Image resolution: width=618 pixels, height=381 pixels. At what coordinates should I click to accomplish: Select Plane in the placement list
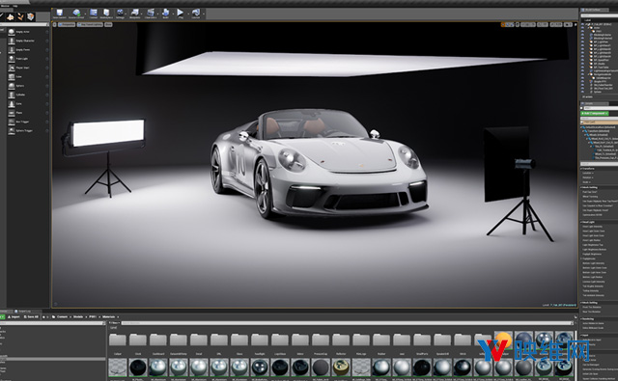click(x=28, y=113)
